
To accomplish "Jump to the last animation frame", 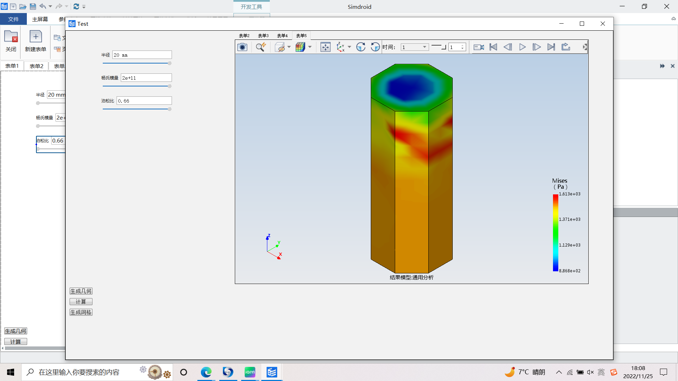I will click(x=551, y=47).
